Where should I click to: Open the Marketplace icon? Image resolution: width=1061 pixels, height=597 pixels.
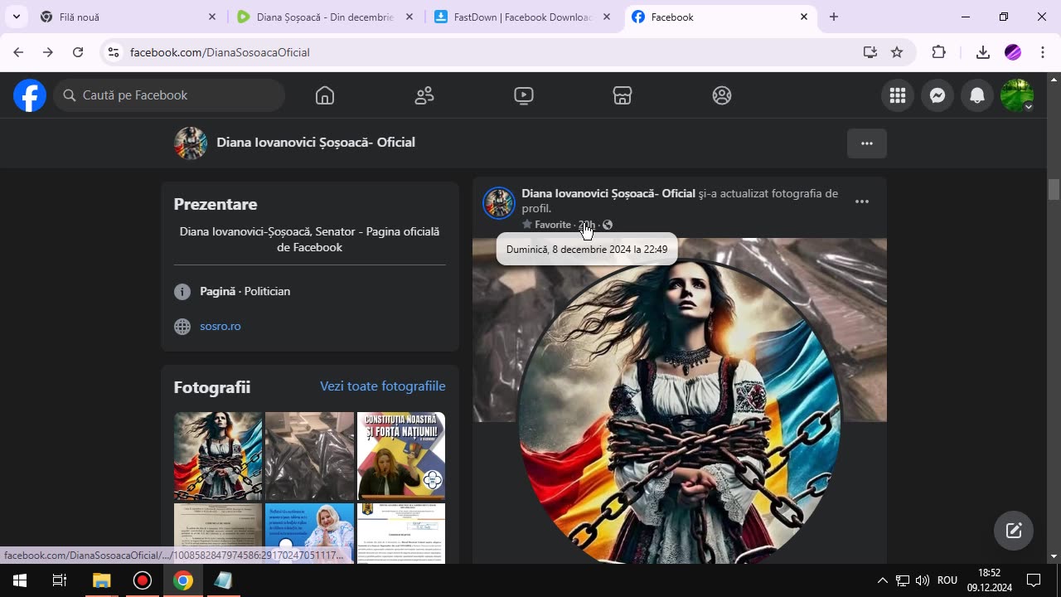(623, 95)
